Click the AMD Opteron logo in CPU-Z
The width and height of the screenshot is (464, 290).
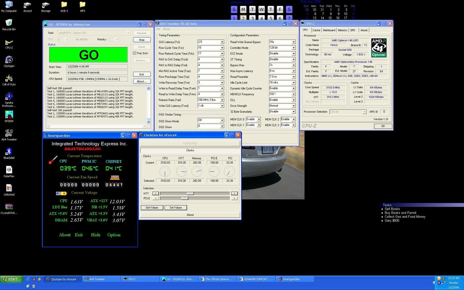379,48
